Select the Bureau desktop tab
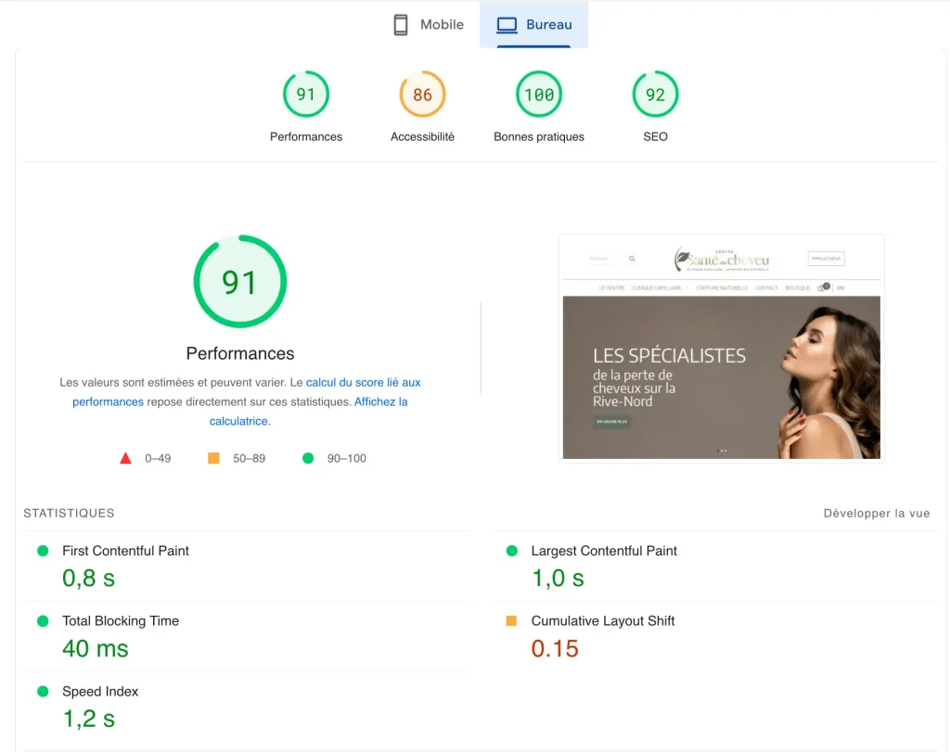The height and width of the screenshot is (752, 950). click(x=534, y=25)
